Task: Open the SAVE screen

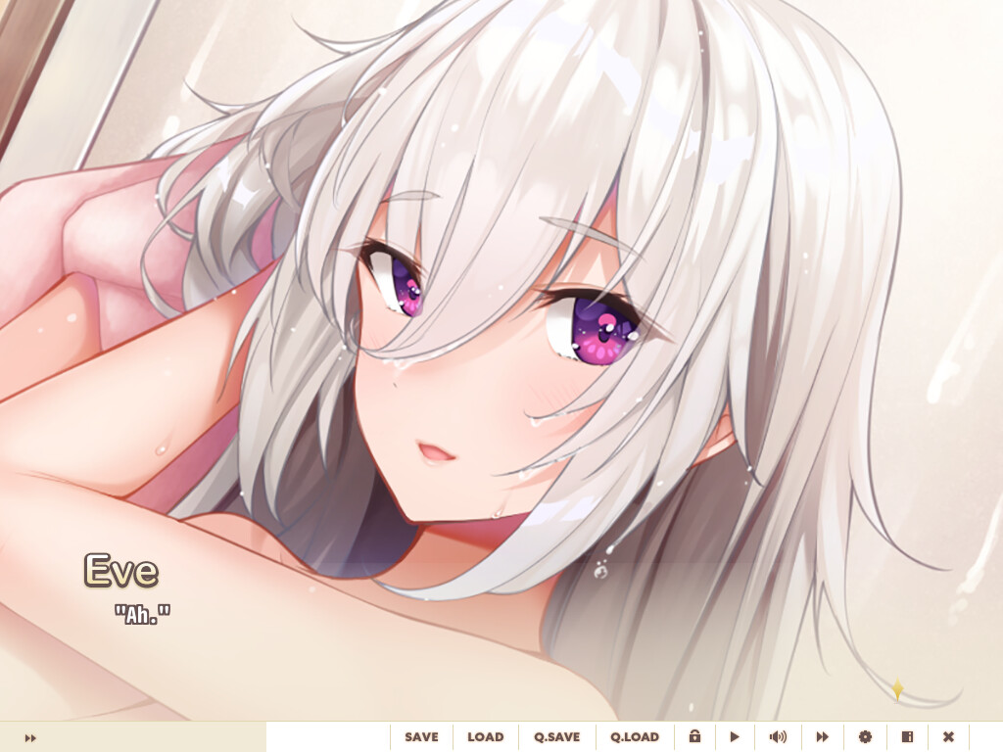Action: [421, 736]
